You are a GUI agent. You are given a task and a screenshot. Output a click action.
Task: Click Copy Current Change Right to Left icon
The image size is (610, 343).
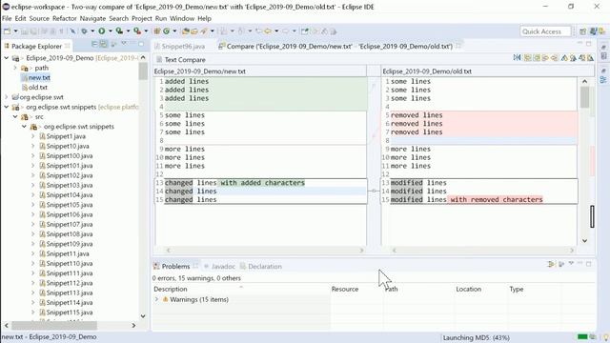pyautogui.click(x=555, y=58)
